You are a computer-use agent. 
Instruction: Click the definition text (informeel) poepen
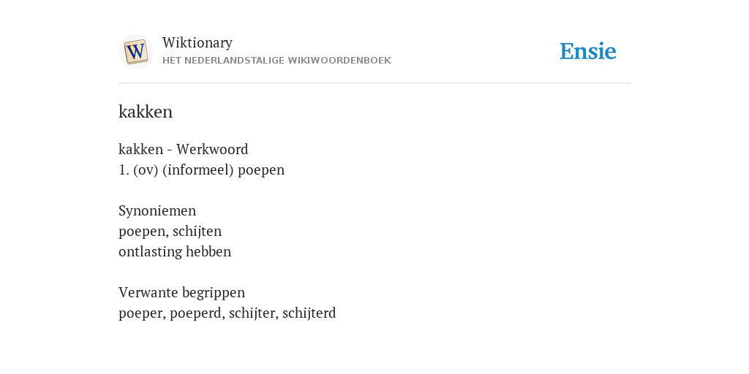(224, 169)
